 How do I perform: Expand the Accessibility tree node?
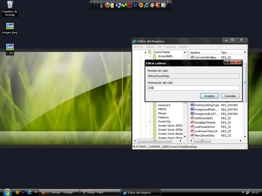(150, 56)
